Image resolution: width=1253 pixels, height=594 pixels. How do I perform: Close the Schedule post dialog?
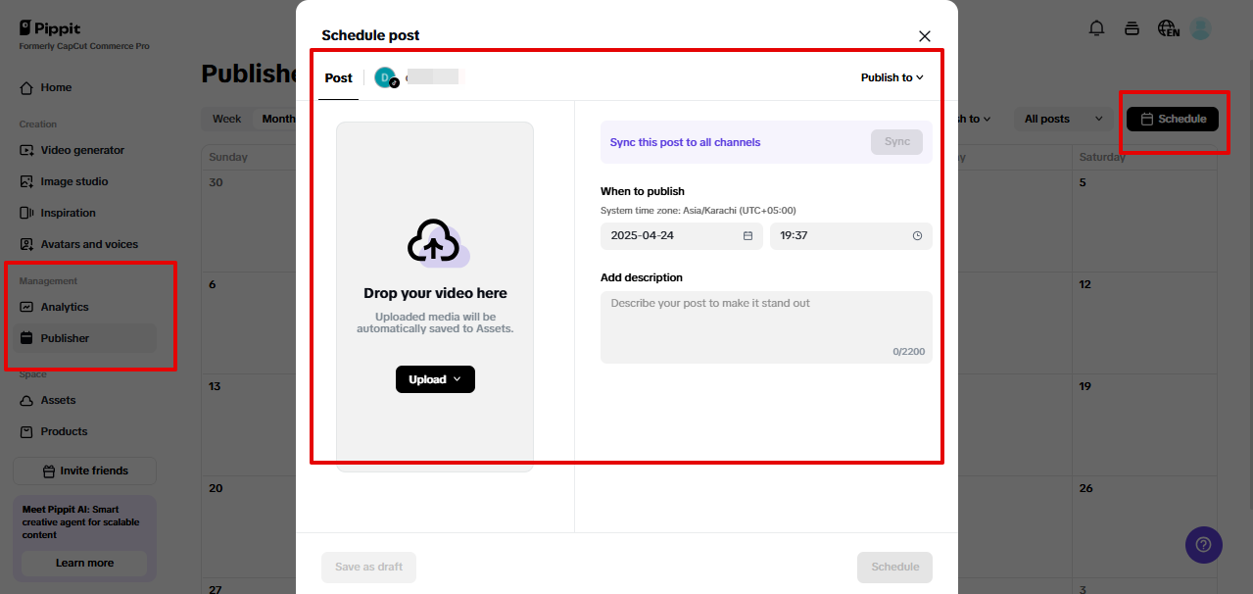924,36
